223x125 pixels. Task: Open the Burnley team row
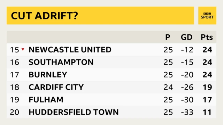click(x=111, y=75)
